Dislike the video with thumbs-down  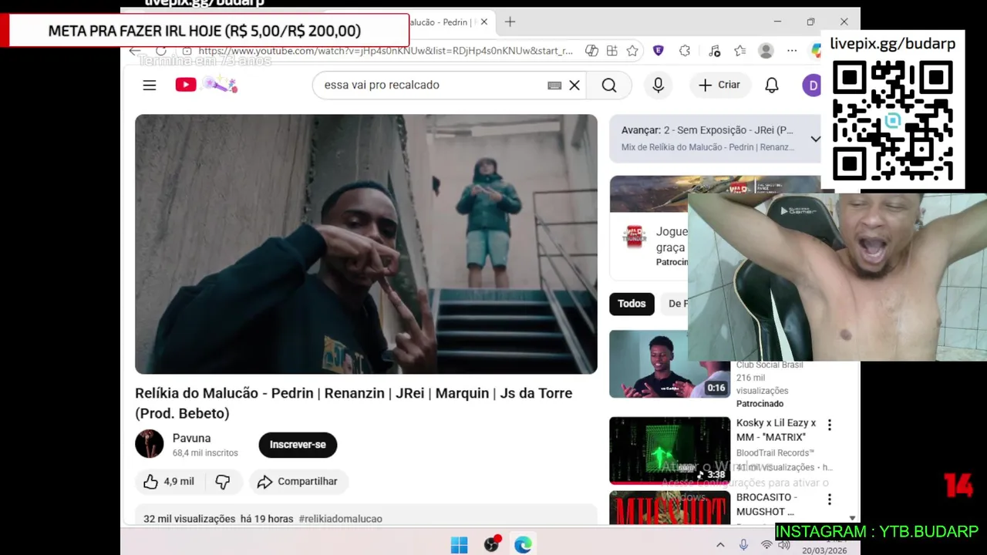click(x=223, y=482)
